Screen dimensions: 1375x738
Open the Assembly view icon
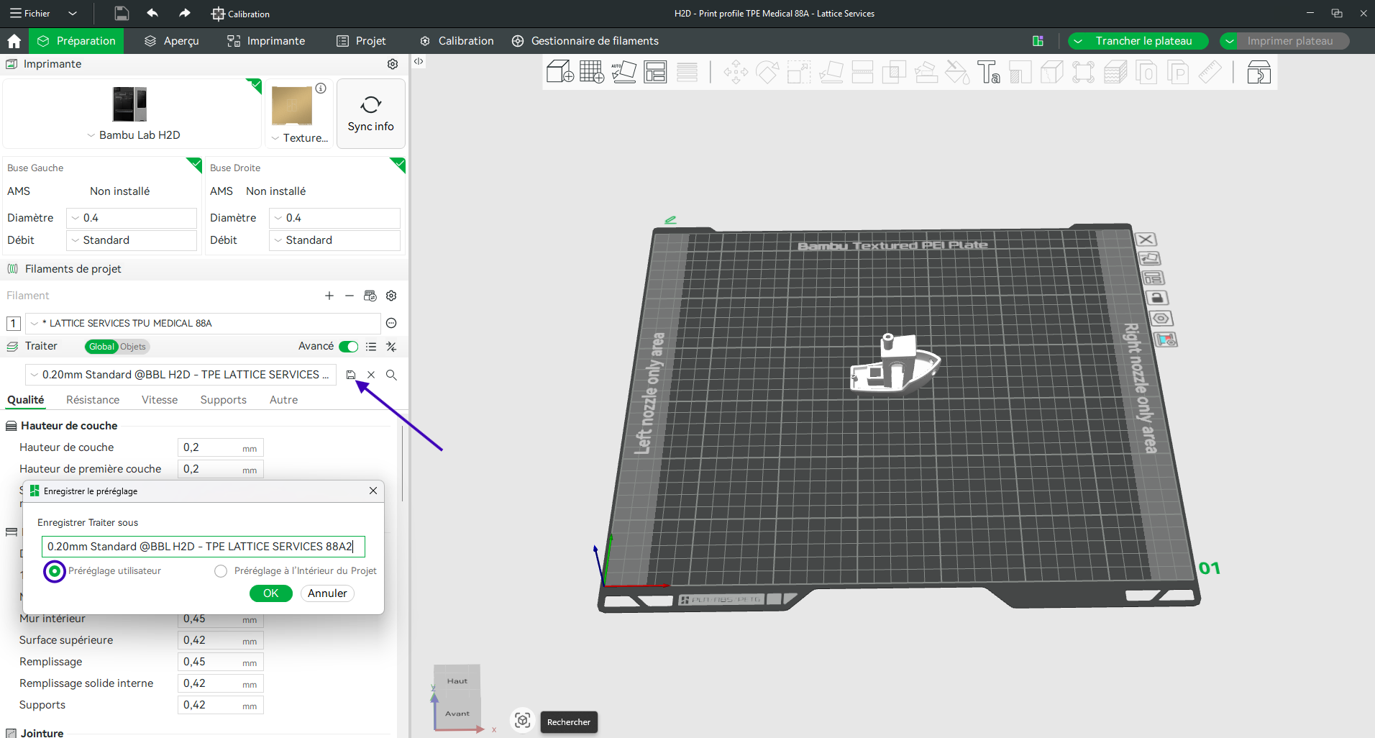pos(1258,72)
